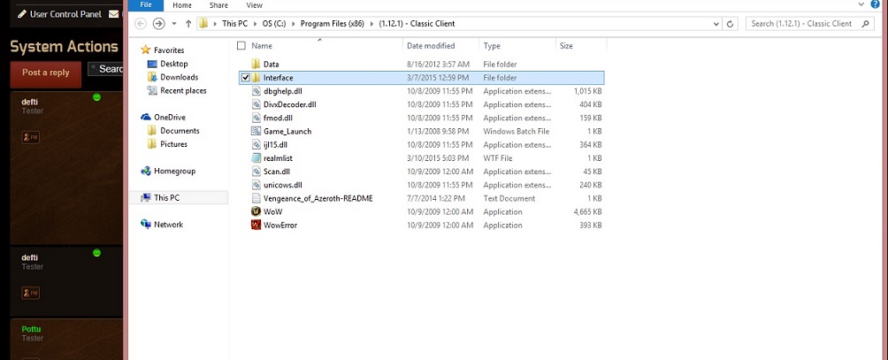888x360 pixels.
Task: Select the WoW application icon
Action: [256, 211]
